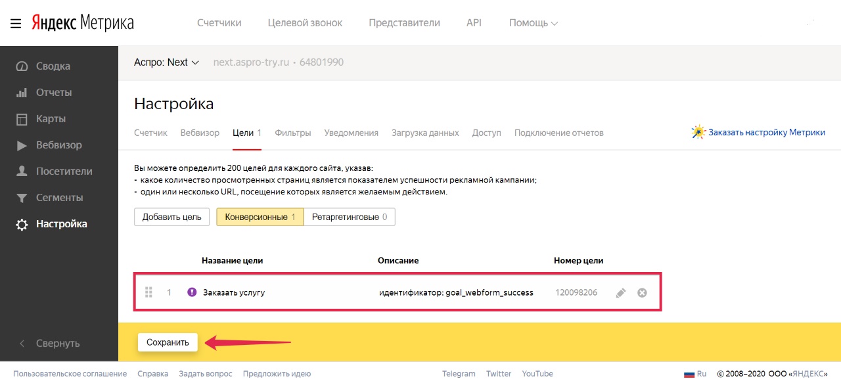The height and width of the screenshot is (385, 841).
Task: Switch to the Доступ tab
Action: point(487,133)
